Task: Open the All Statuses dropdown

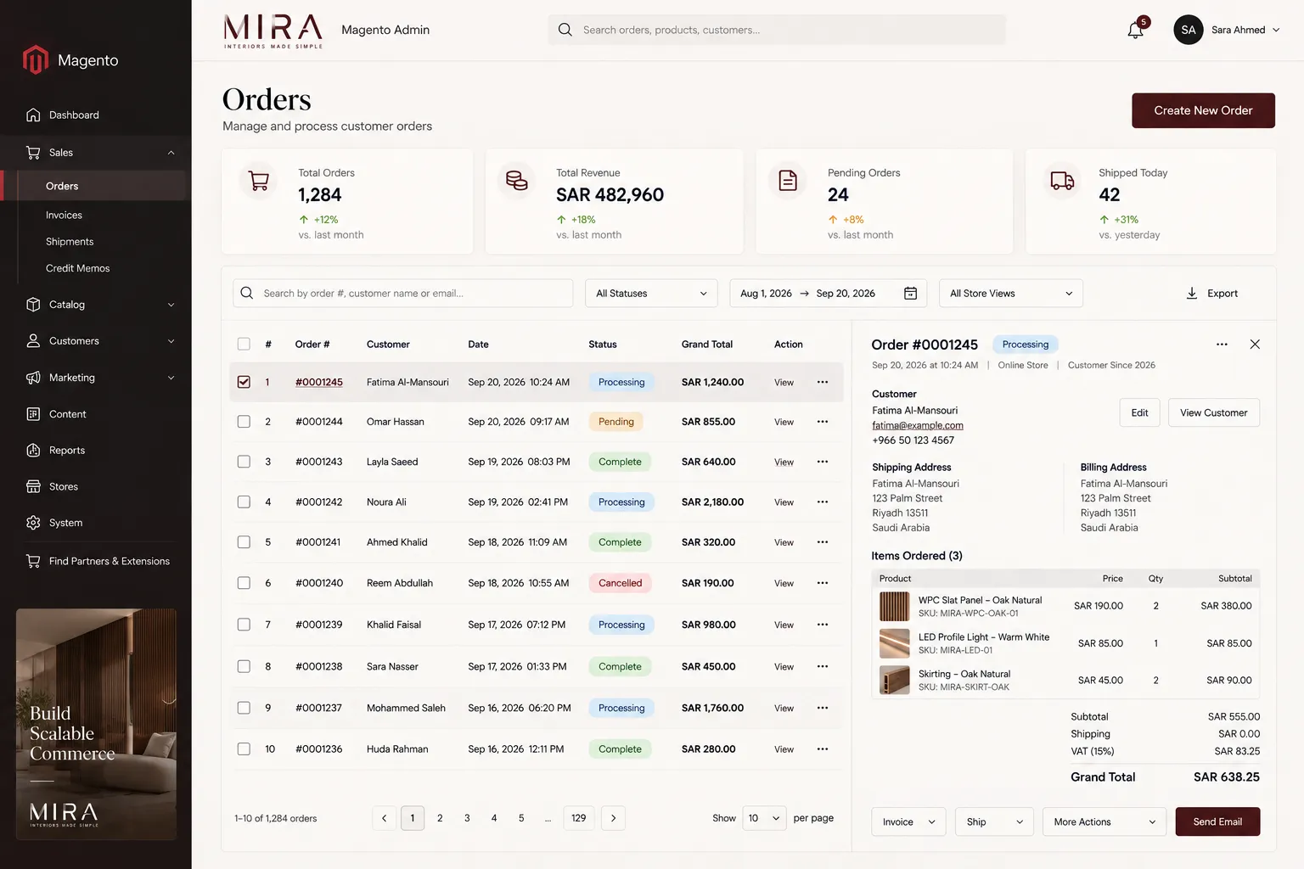Action: (651, 294)
